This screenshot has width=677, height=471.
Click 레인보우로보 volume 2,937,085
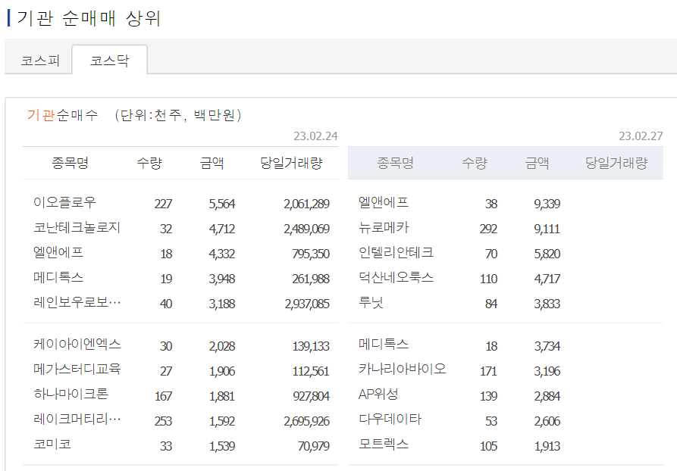(x=307, y=304)
